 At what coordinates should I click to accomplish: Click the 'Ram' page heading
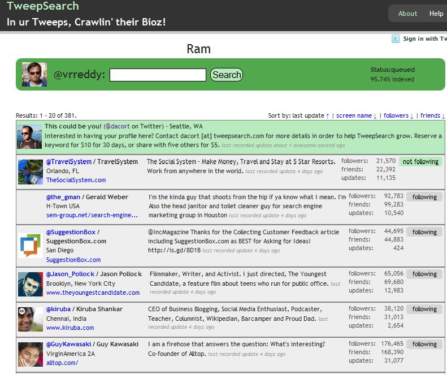(199, 49)
